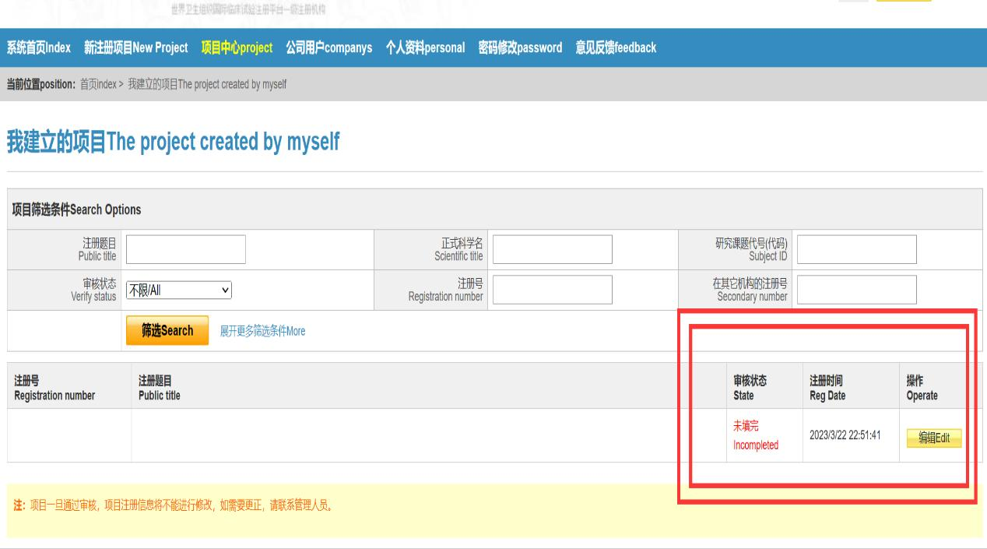Open 公司用户 companys section
The image size is (987, 549).
[329, 48]
